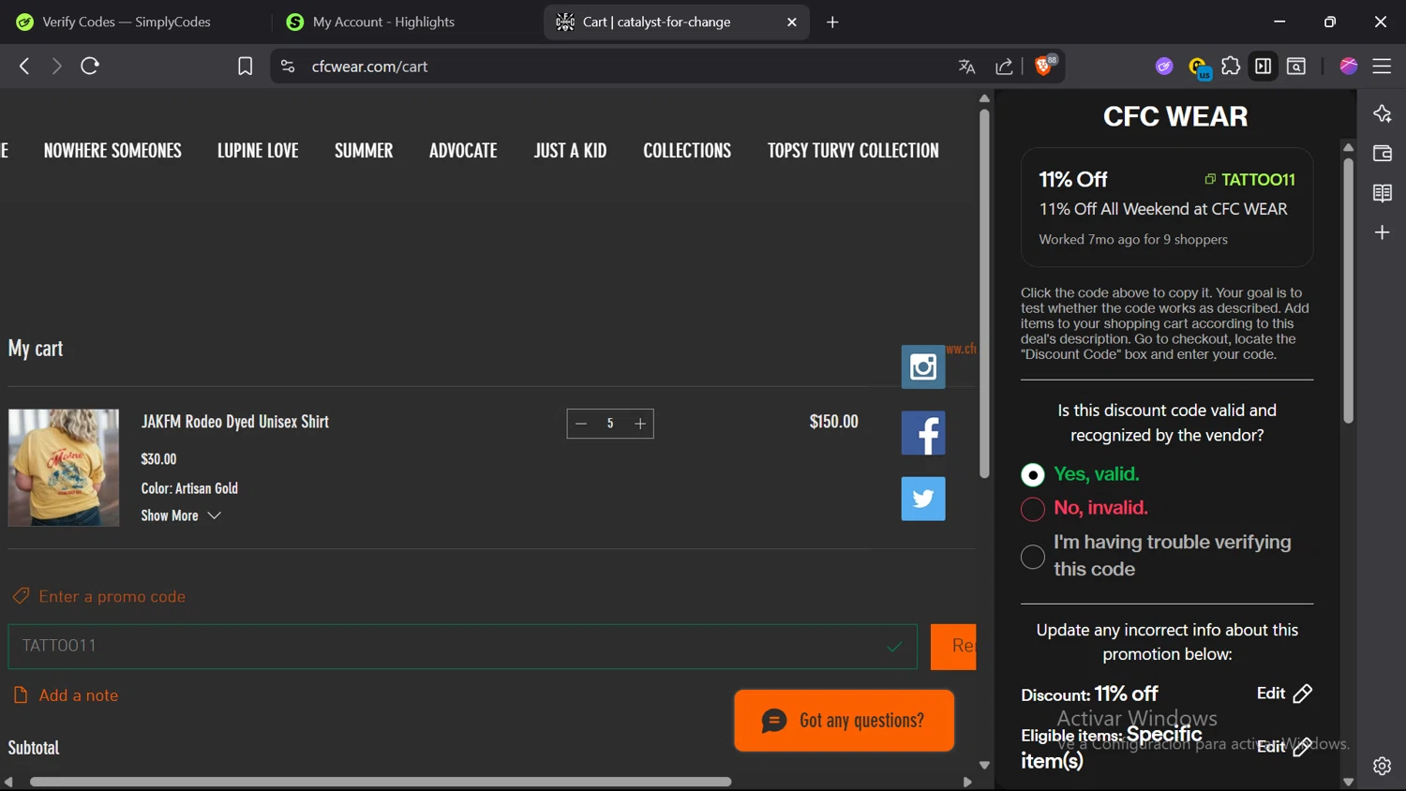The width and height of the screenshot is (1406, 791).
Task: Expand Show More for the shirt item
Action: [181, 515]
